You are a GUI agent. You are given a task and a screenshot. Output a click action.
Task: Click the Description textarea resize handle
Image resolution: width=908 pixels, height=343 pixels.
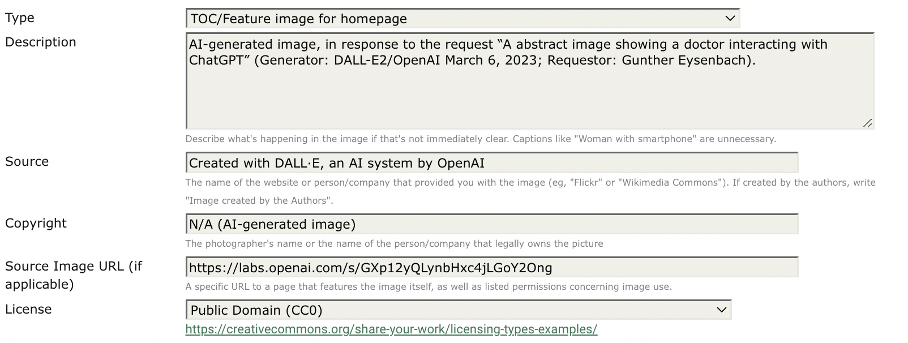[x=867, y=123]
